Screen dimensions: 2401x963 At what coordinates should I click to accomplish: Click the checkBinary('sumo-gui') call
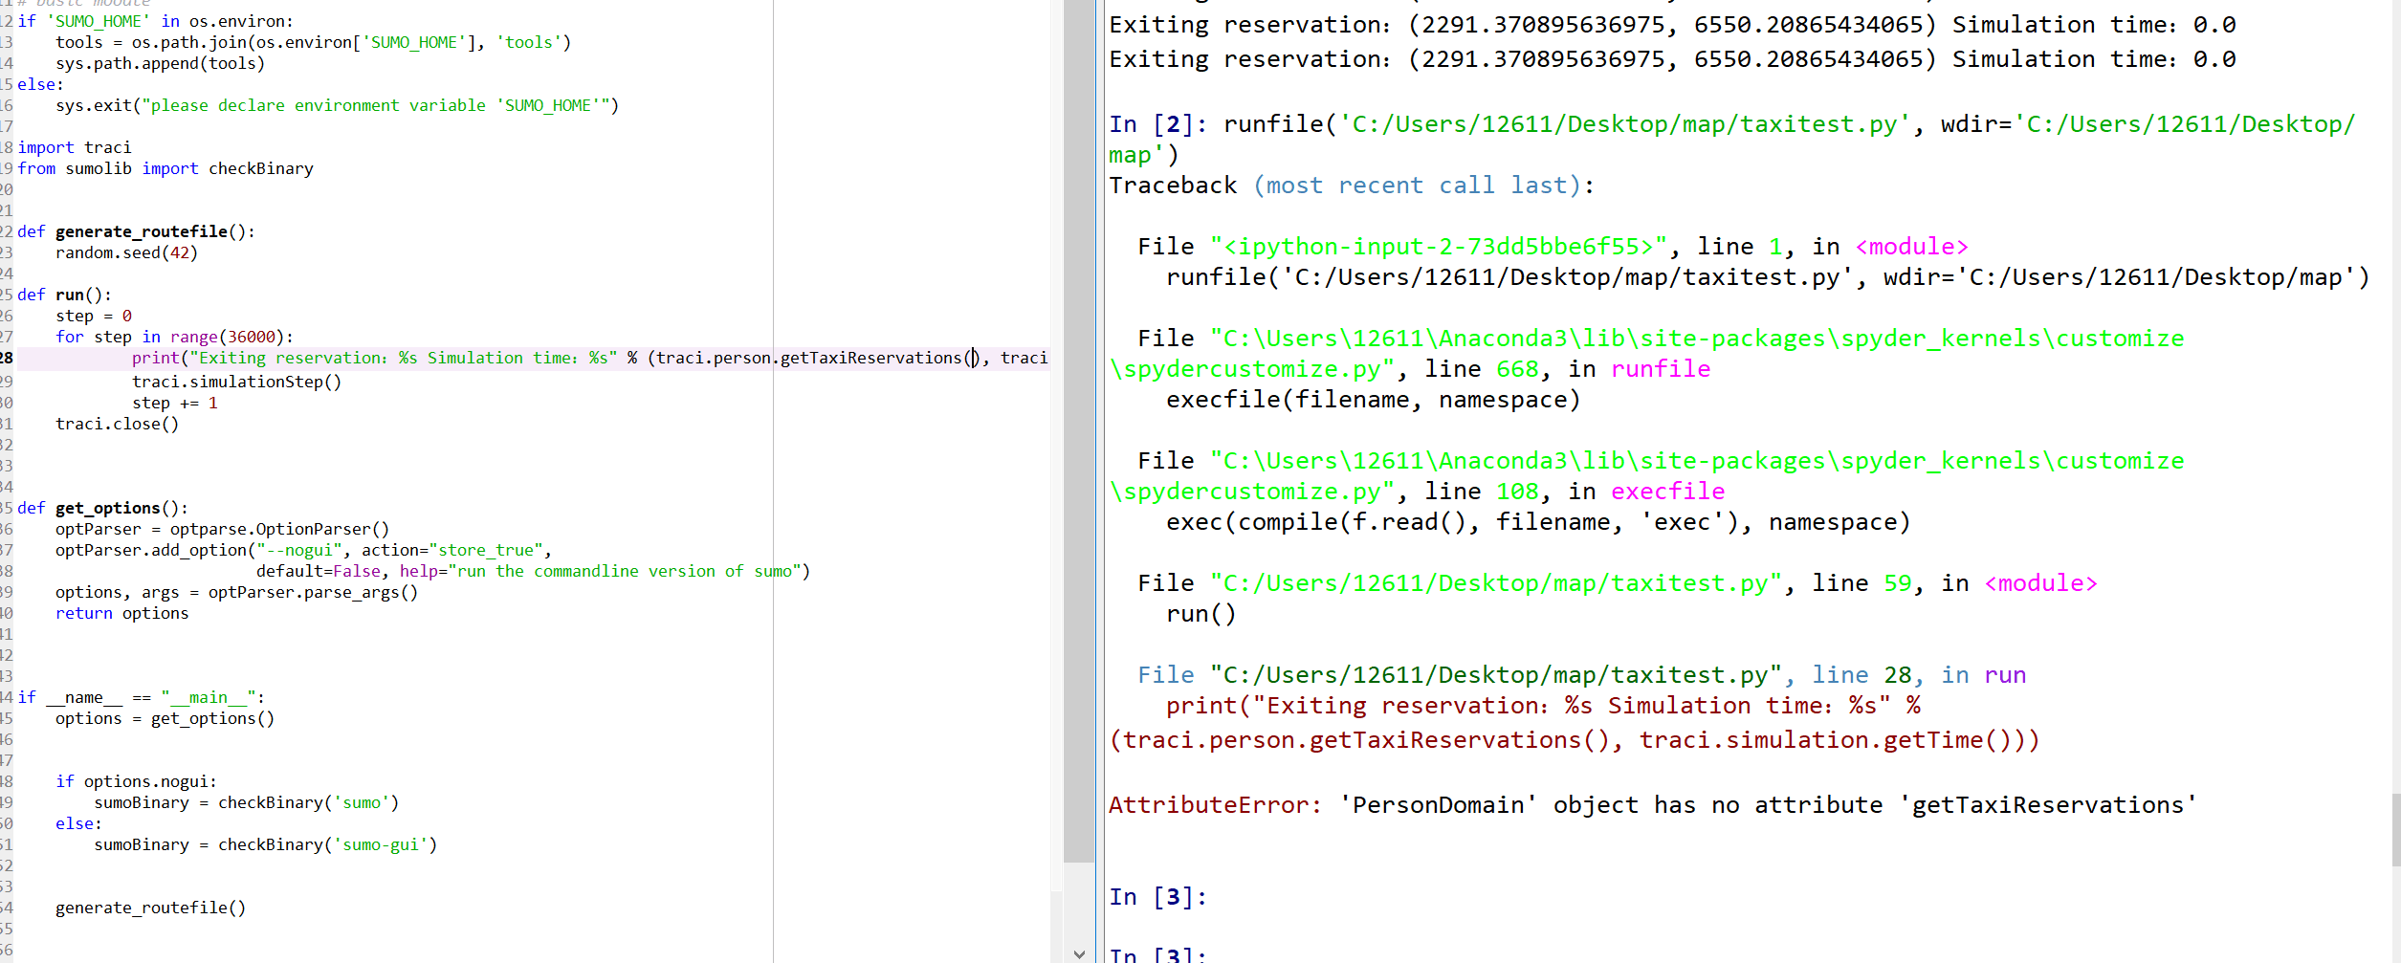pyautogui.click(x=325, y=844)
